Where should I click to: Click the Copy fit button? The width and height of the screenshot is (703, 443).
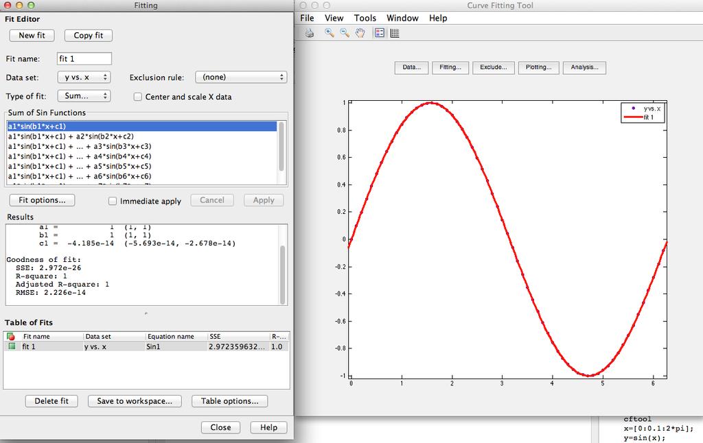tap(89, 36)
